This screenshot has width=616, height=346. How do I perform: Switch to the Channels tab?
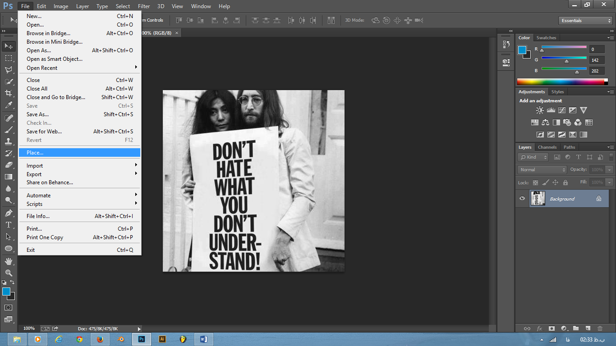(547, 147)
